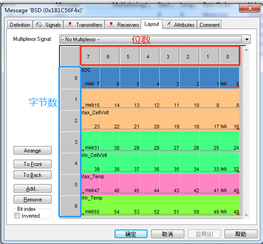The width and height of the screenshot is (263, 244).
Task: Open the Receivers tab
Action: point(123,24)
